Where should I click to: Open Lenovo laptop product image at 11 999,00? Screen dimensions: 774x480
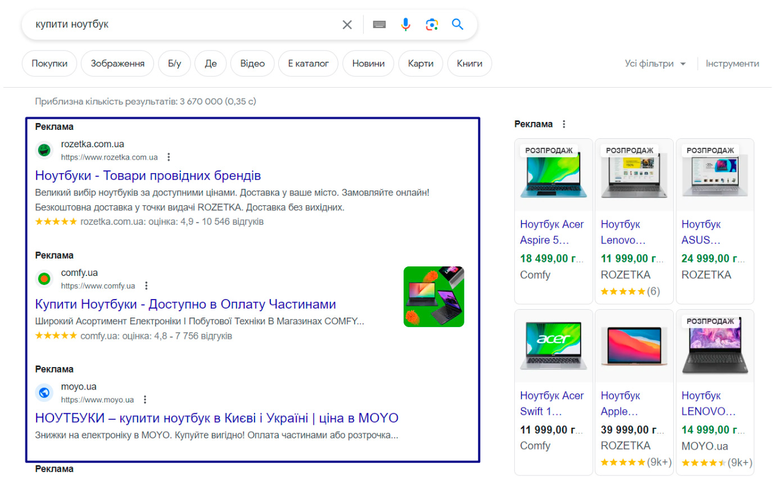pyautogui.click(x=634, y=175)
